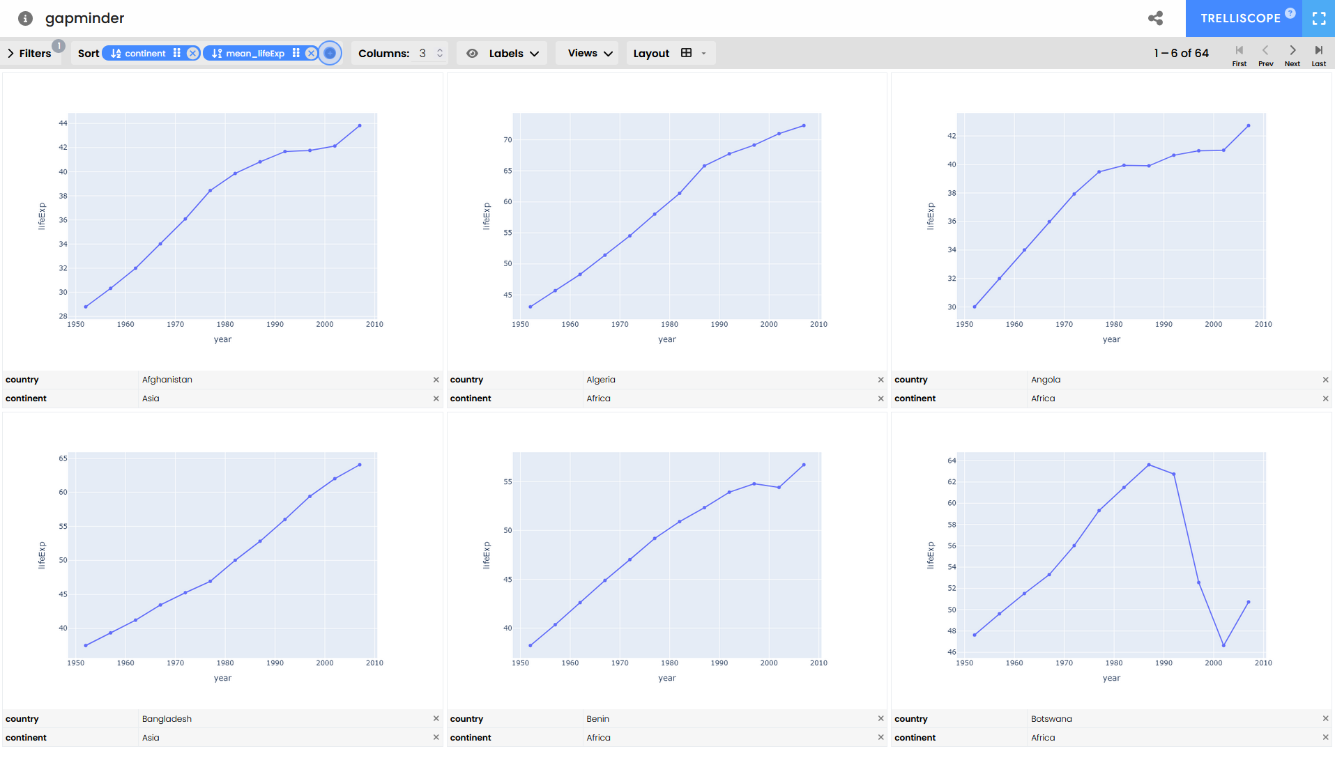Expand the Filters sidebar
Viewport: 1335px width, 781px height.
point(30,54)
